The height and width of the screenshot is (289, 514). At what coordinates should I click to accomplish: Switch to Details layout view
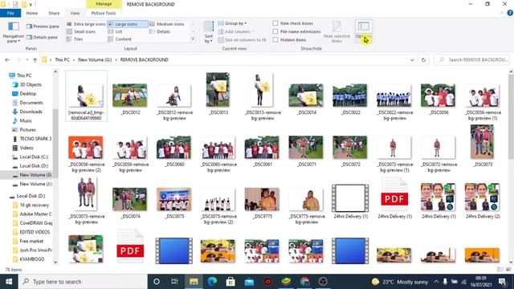[160, 31]
